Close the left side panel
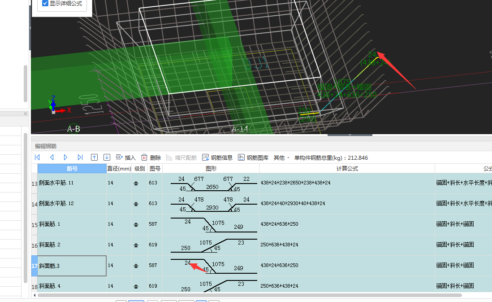The image size is (492, 302). pos(26,114)
